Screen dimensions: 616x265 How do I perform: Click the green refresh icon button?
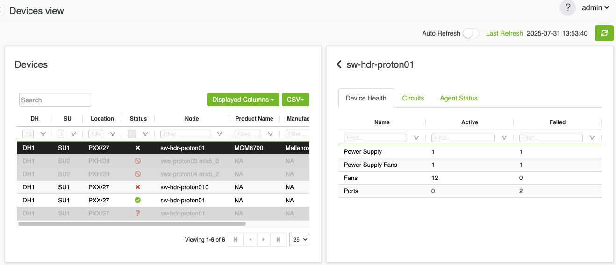pos(604,33)
